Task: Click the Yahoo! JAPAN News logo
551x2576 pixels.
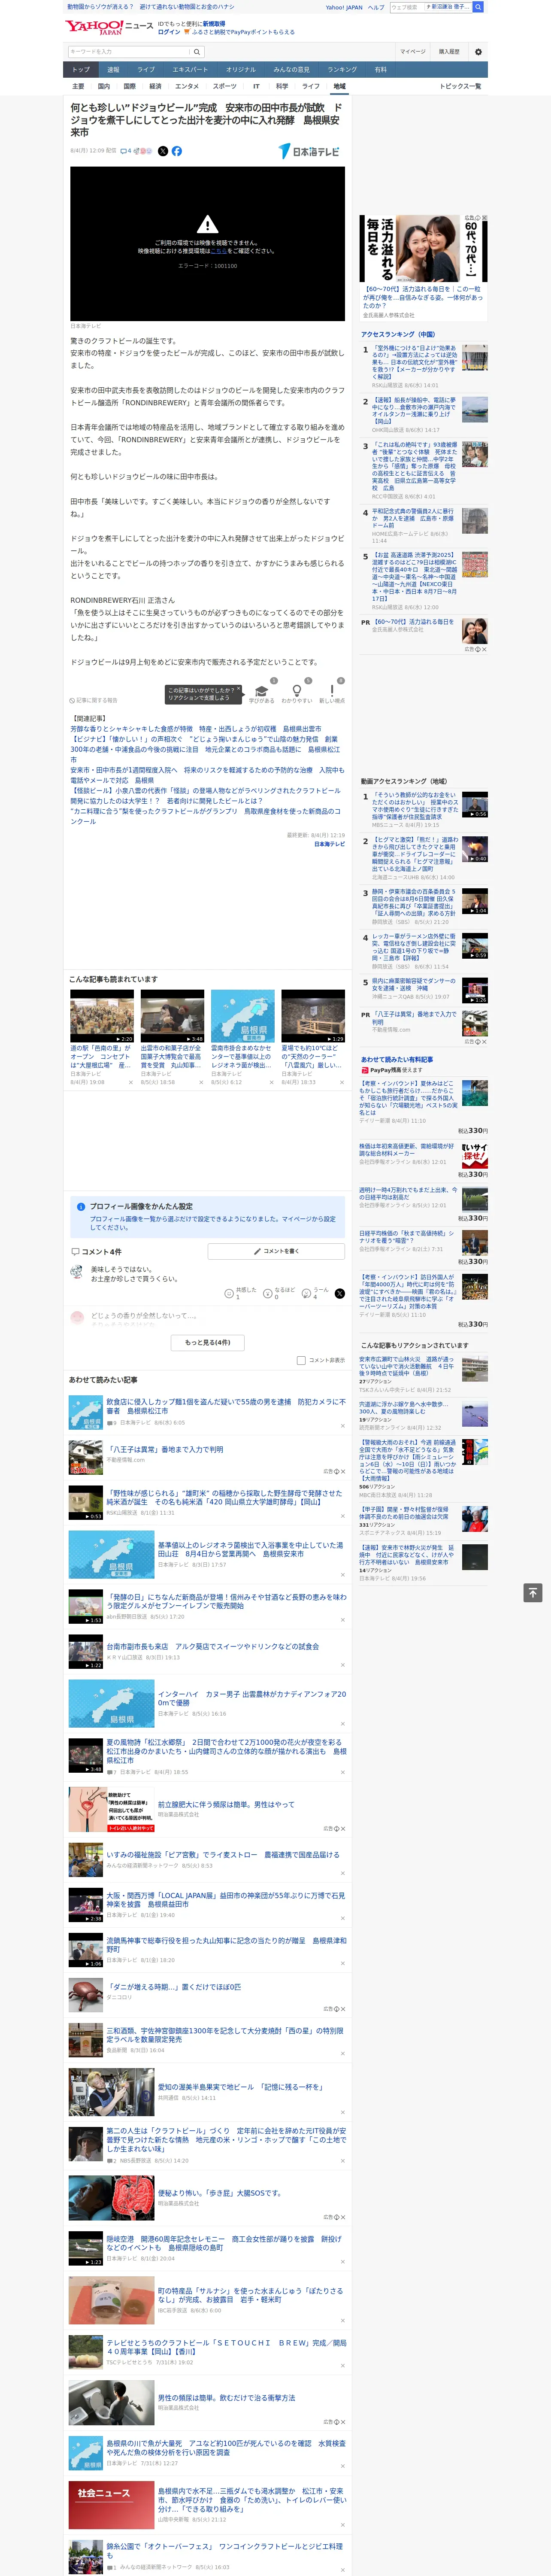Action: click(109, 27)
